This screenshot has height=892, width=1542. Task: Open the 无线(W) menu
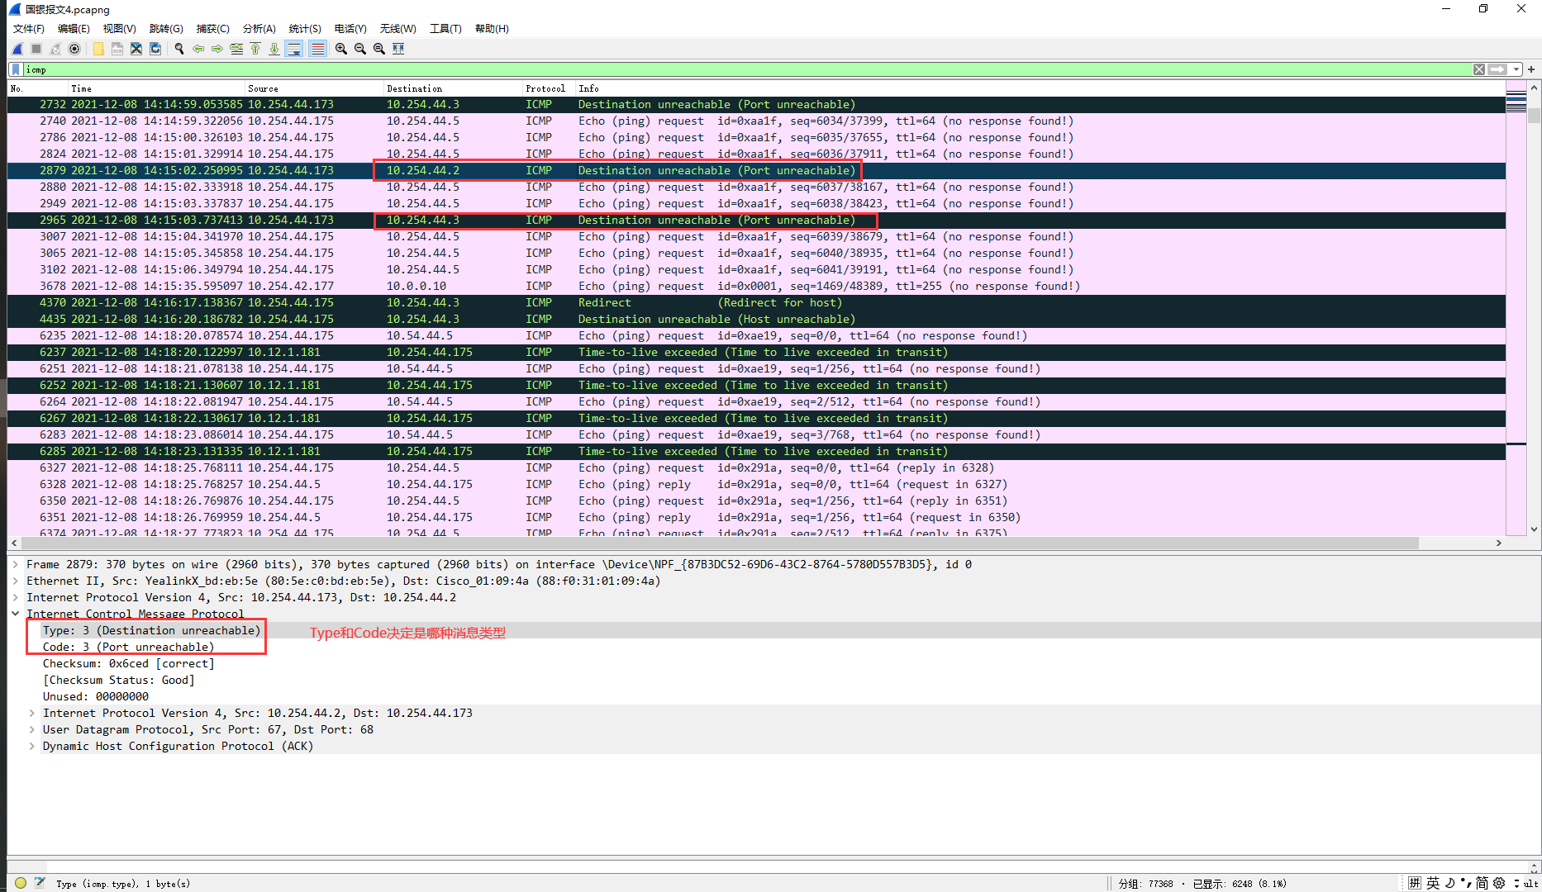pos(397,28)
